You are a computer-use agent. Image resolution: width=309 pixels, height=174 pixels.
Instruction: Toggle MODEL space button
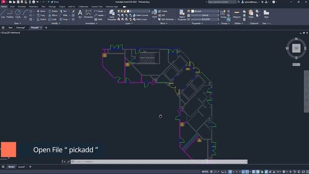tap(205, 172)
